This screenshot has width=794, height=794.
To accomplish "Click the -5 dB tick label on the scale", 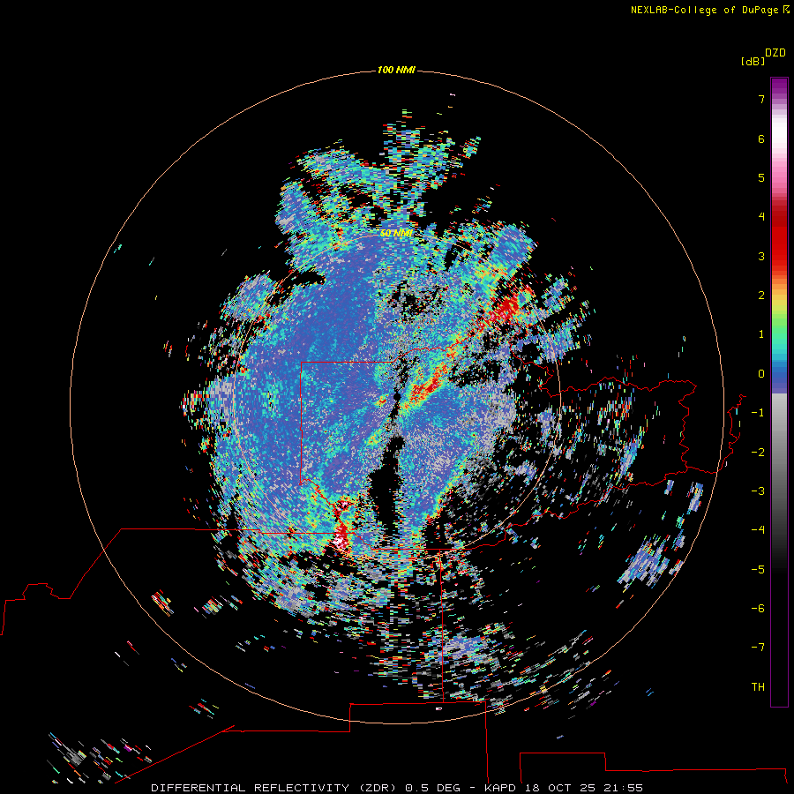I will coord(758,570).
